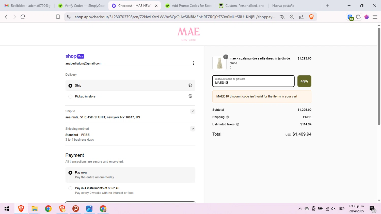Click the page vertical scrollbar
This screenshot has width=381, height=214.
point(379,76)
